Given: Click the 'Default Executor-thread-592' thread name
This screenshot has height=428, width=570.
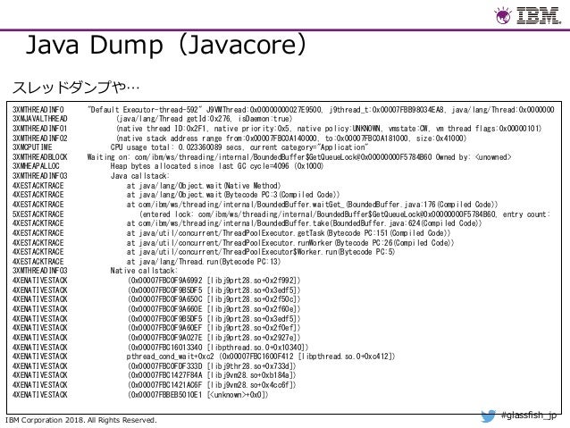Looking at the screenshot, I should [x=145, y=109].
